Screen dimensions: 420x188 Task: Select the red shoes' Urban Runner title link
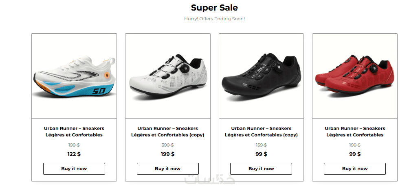[354, 132]
